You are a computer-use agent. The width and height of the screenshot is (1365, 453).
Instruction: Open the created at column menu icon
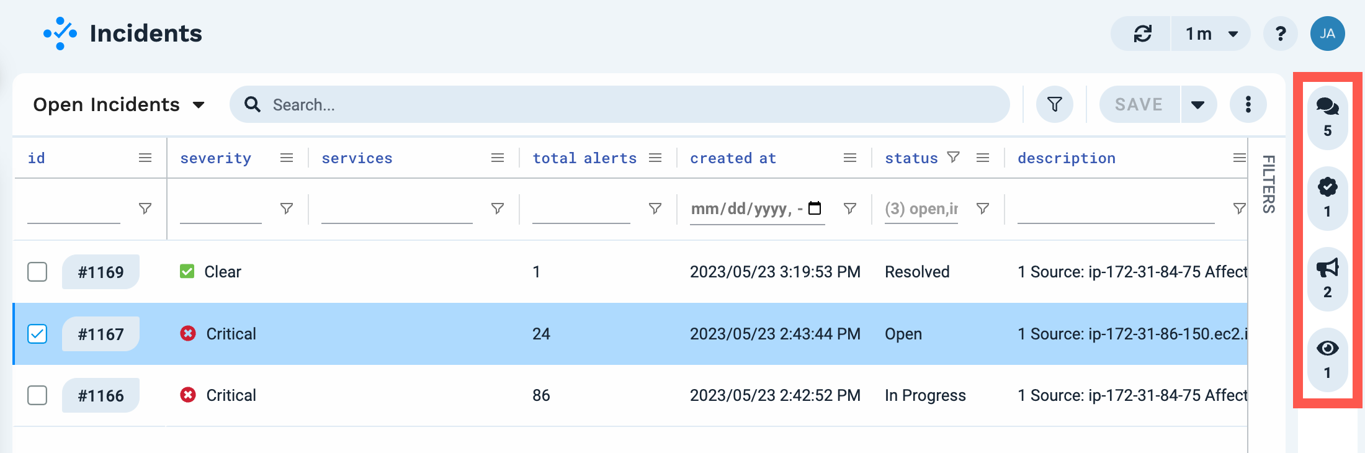[x=850, y=158]
